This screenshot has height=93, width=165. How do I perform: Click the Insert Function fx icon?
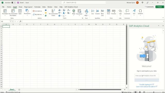(x=20, y=21)
